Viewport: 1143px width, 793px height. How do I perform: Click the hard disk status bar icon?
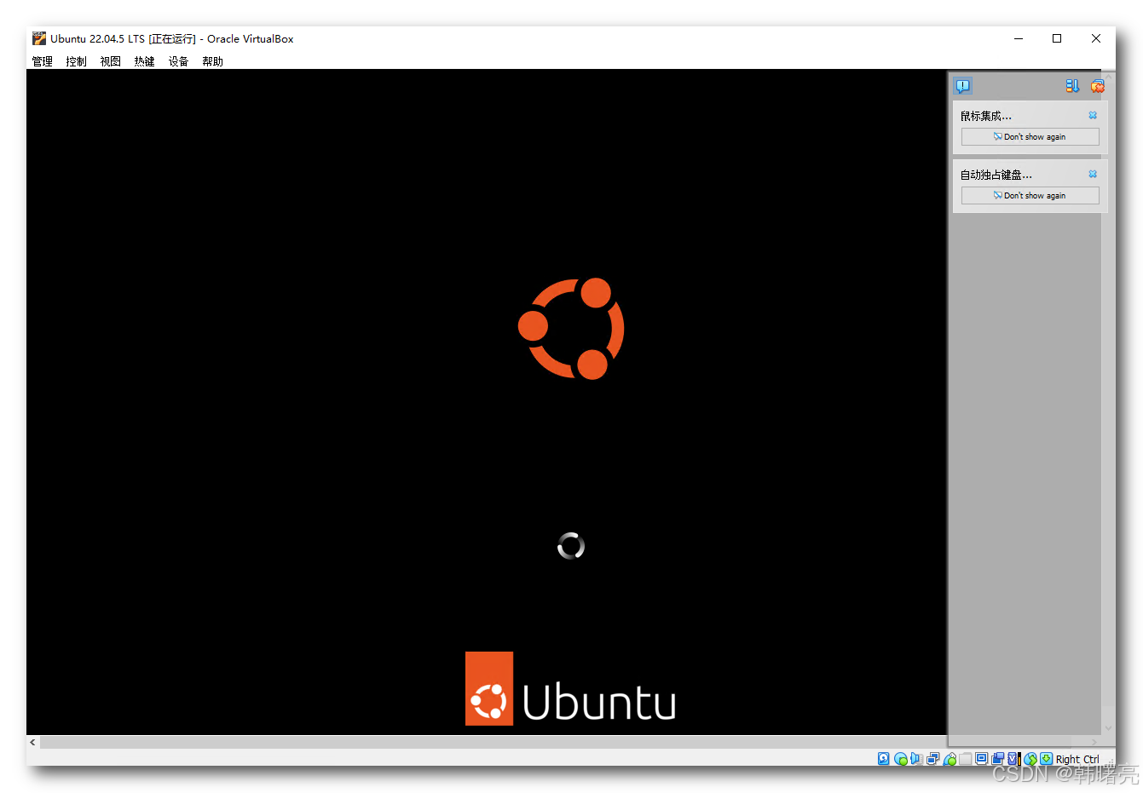884,759
